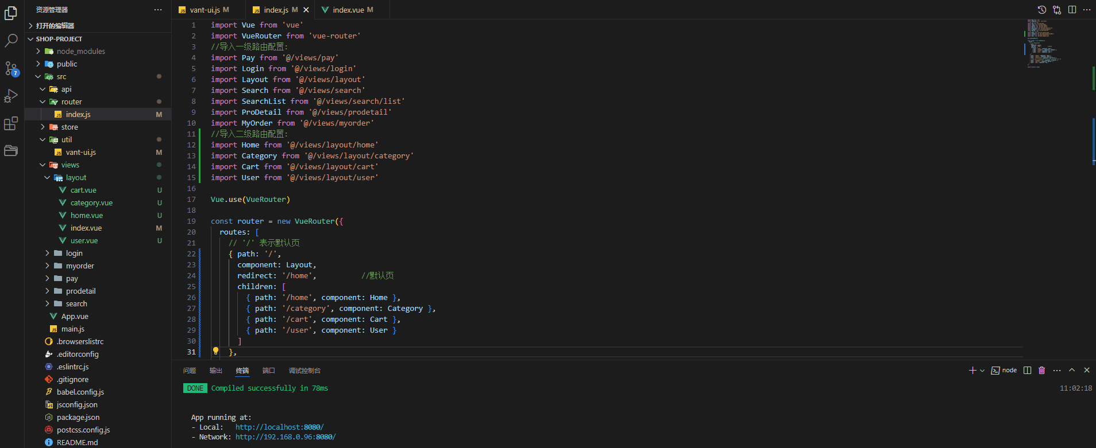Open cart.vue in the file tree
Screen dimensions: 1096x448
tap(98, 190)
